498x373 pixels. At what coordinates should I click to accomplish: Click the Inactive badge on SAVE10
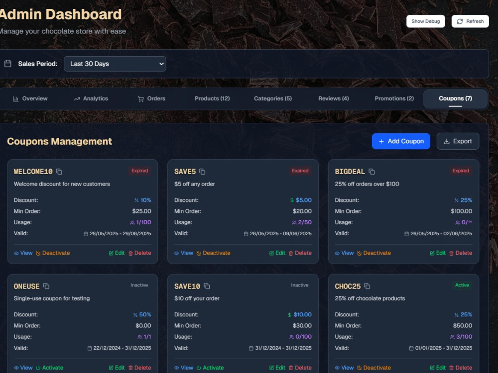point(299,285)
